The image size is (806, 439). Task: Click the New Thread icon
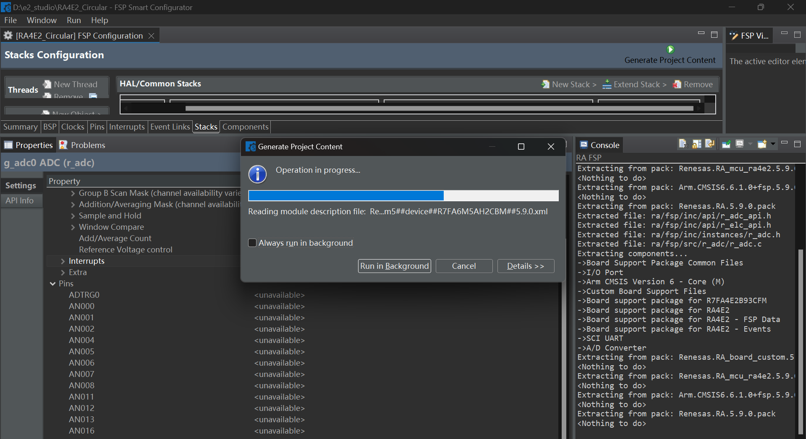coord(47,84)
